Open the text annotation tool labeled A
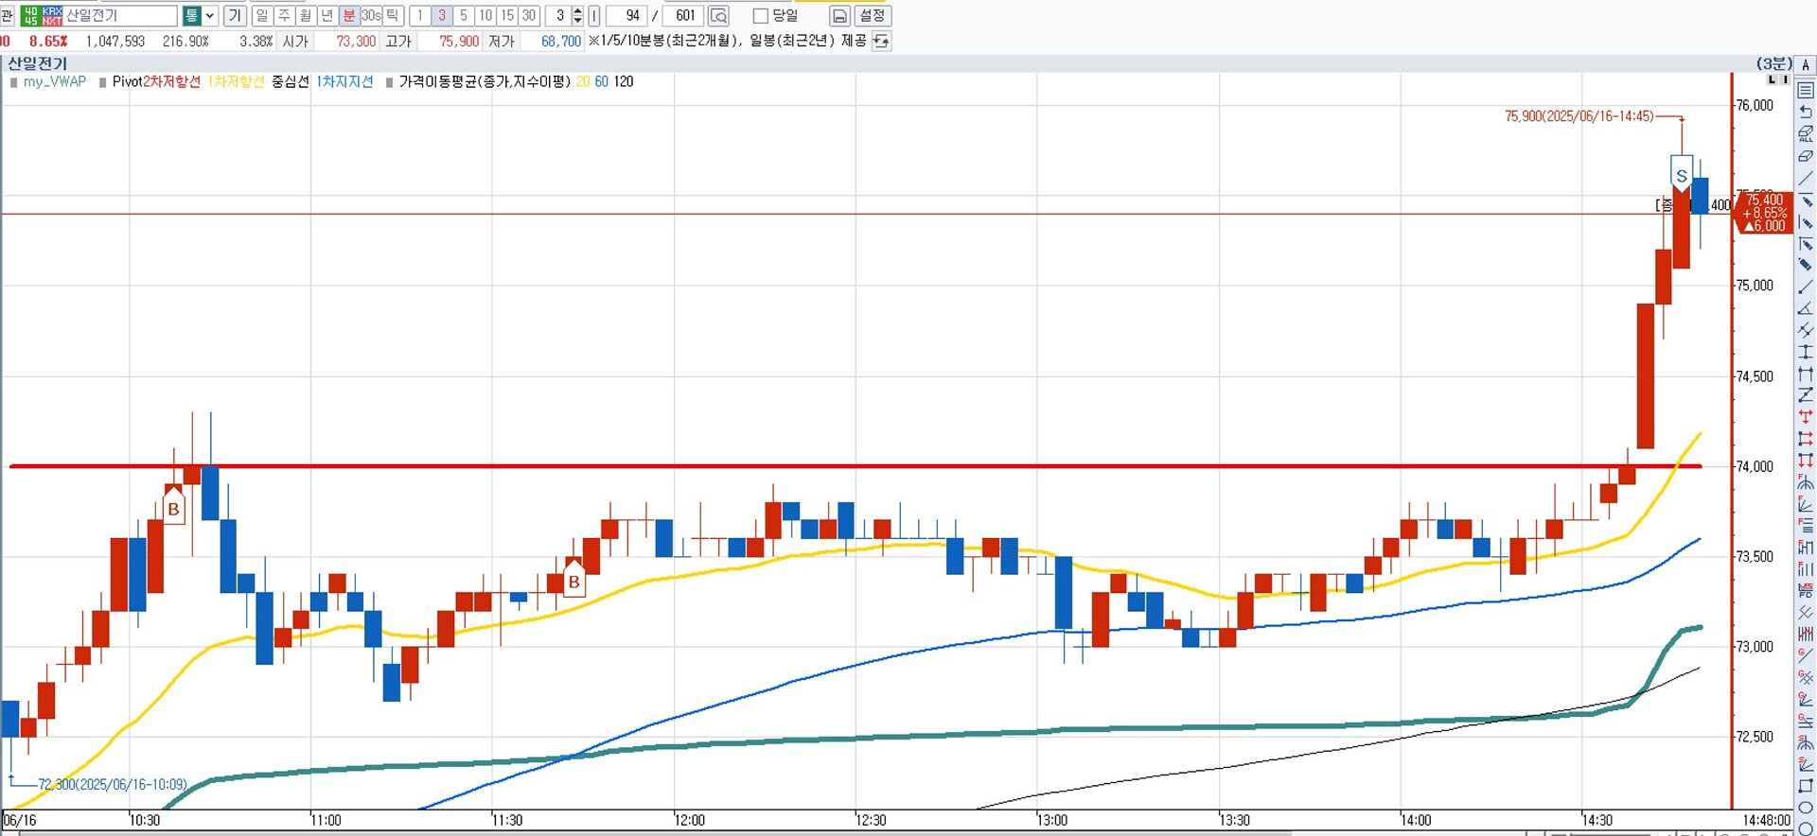Screen dimensions: 1817x836 pyautogui.click(x=1806, y=65)
